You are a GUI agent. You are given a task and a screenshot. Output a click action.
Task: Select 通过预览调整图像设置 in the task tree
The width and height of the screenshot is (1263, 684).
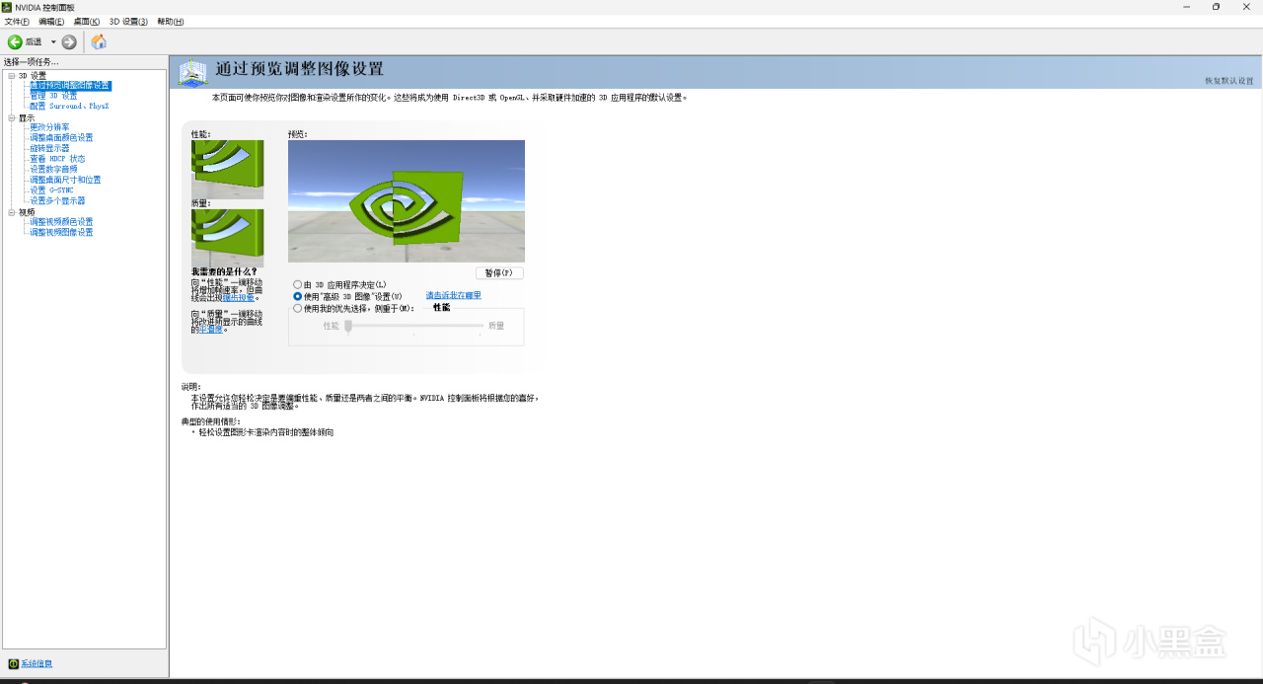(x=70, y=86)
